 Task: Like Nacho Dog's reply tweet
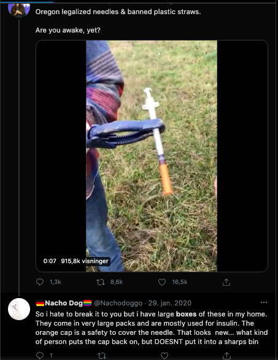point(164,356)
